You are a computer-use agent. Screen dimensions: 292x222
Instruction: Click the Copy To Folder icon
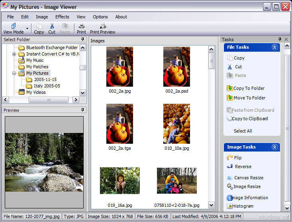230,88
